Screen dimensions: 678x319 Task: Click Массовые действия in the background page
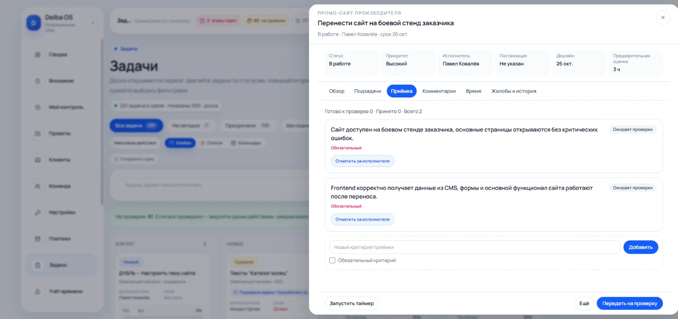pyautogui.click(x=135, y=143)
